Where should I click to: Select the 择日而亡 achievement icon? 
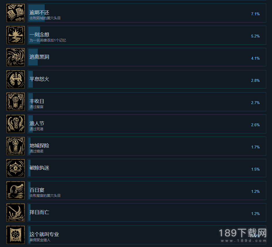[16, 213]
